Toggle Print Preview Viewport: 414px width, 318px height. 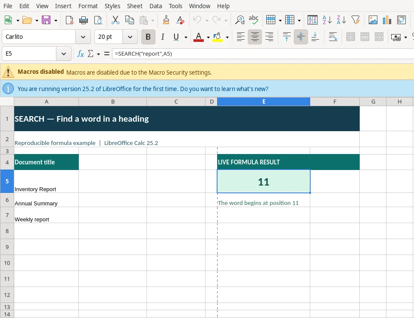point(98,20)
